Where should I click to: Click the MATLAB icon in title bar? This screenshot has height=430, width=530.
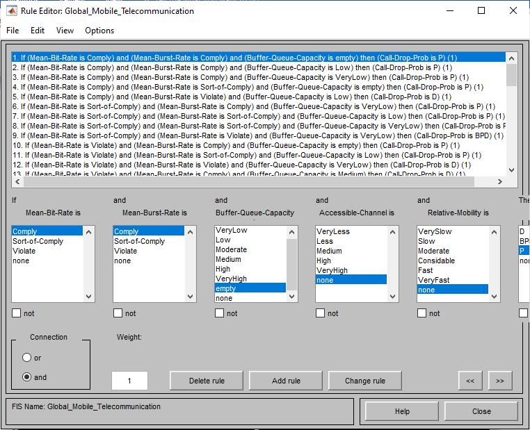pos(12,11)
